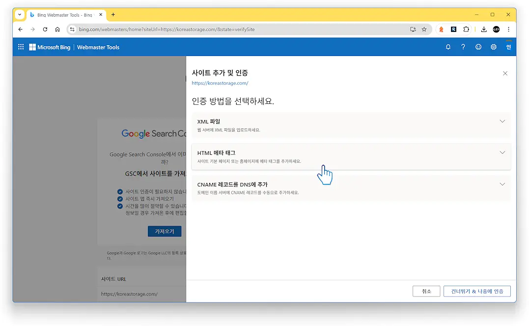The height and width of the screenshot is (326, 529).
Task: Open the Chrome three-dot menu
Action: pyautogui.click(x=509, y=29)
